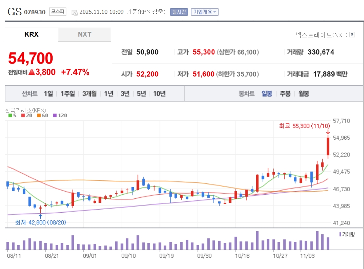The width and height of the screenshot is (364, 269).
Task: Select the KRX tab
Action: coord(31,34)
